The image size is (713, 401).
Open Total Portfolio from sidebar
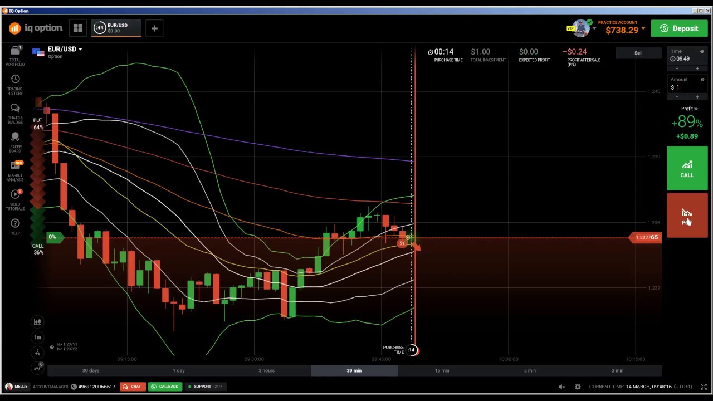click(x=15, y=55)
